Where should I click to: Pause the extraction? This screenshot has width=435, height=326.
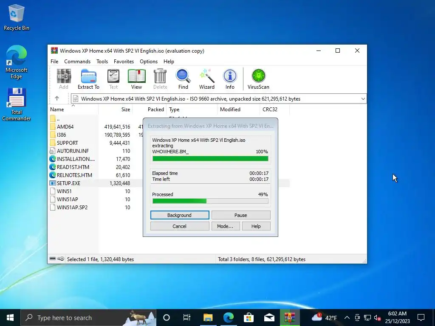pyautogui.click(x=241, y=215)
